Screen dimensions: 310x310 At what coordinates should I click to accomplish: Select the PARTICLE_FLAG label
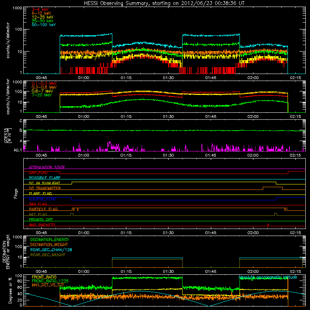pos(43,209)
